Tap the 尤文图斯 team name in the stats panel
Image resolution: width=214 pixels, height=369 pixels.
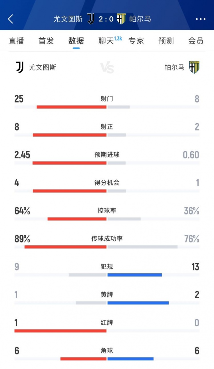coord(43,68)
